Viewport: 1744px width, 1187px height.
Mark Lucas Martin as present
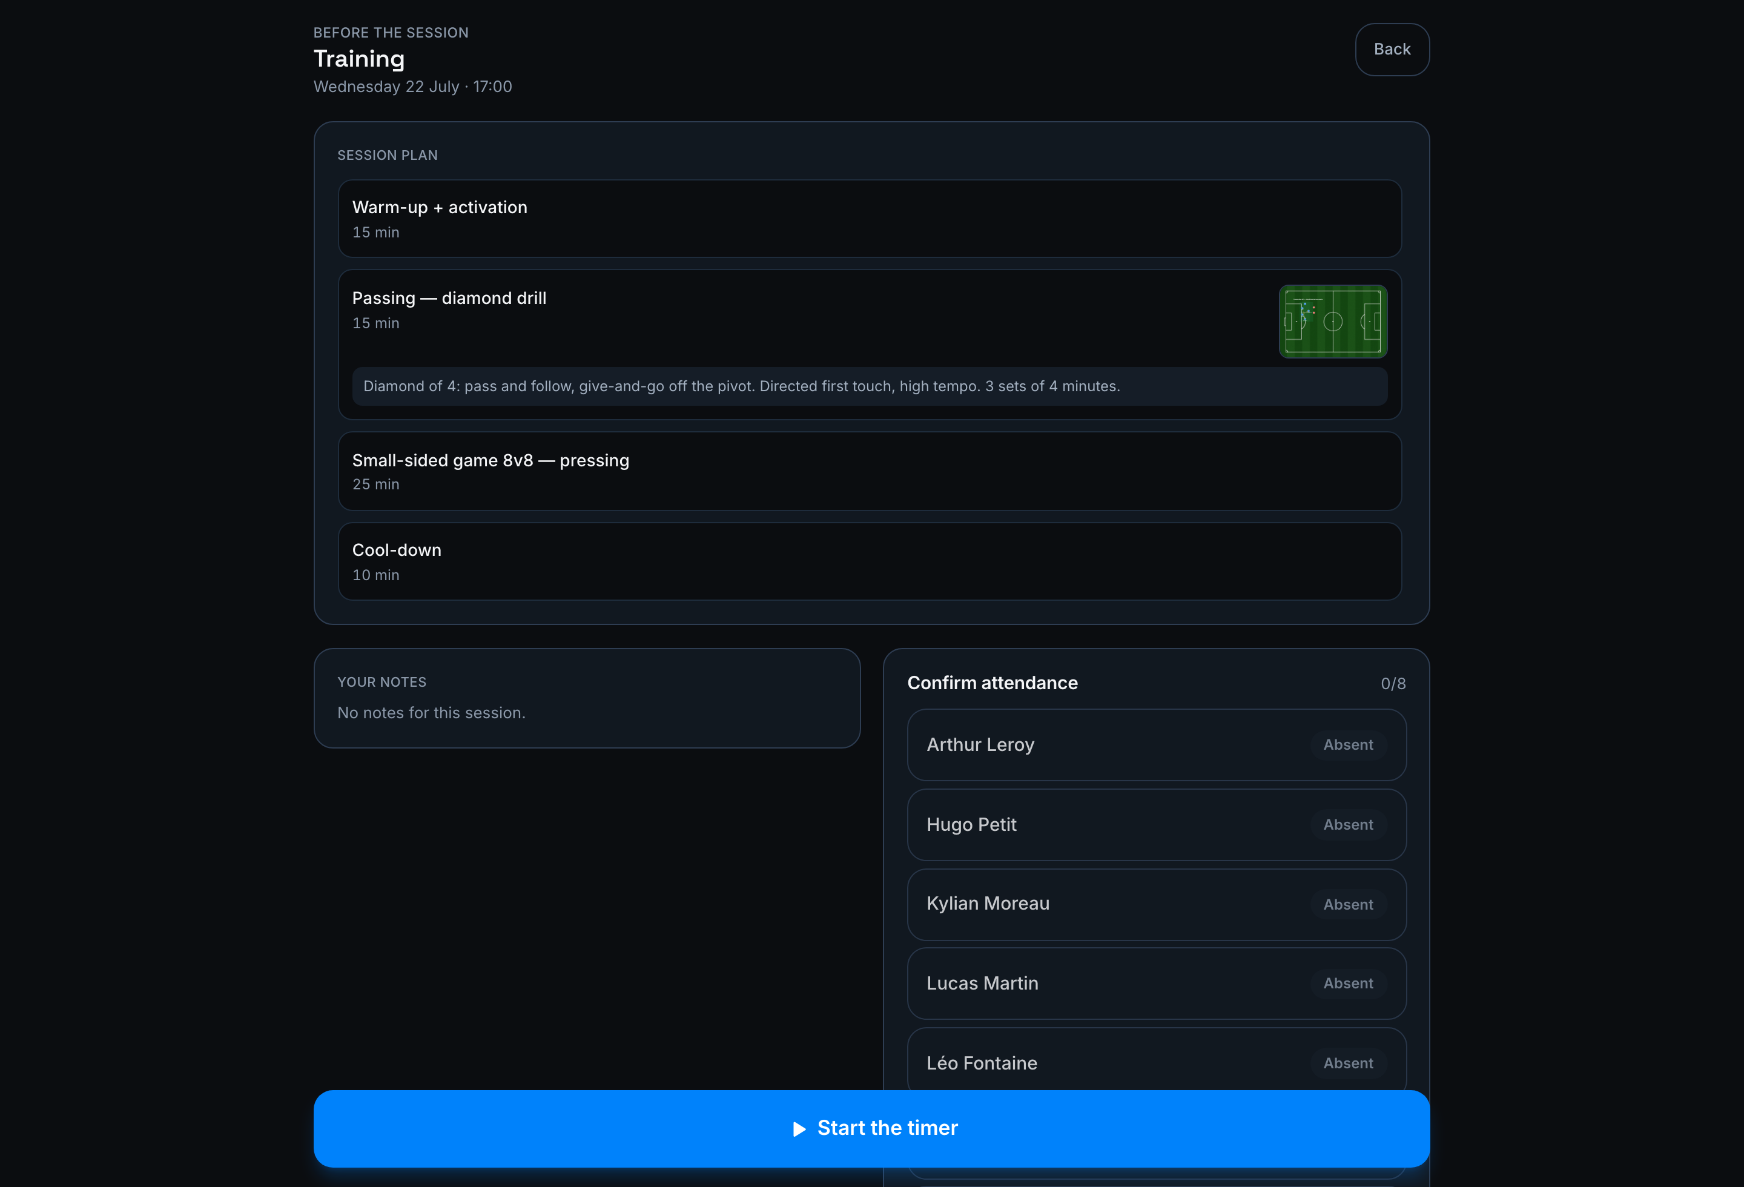1348,984
